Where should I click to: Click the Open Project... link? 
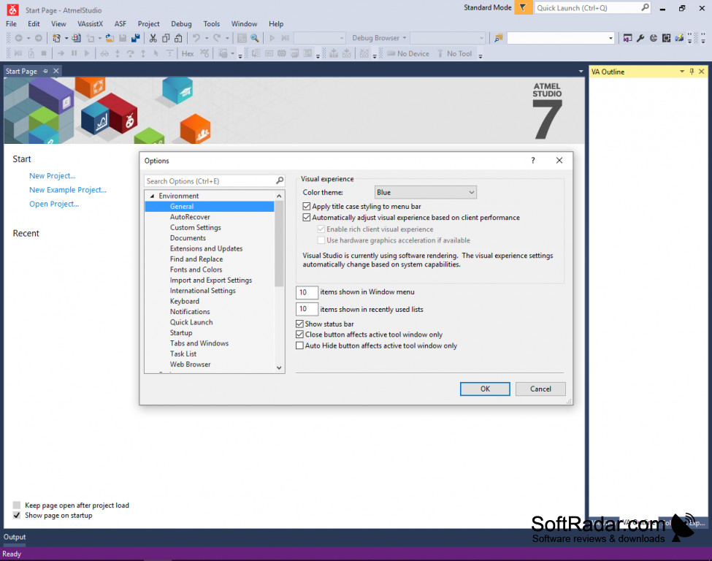point(54,204)
